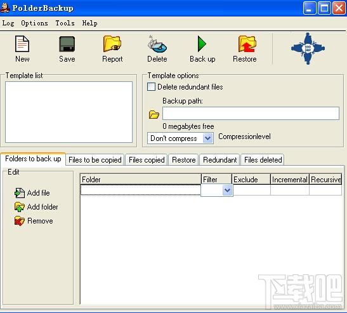
Task: Open the Report folder icon
Action: [x=112, y=44]
